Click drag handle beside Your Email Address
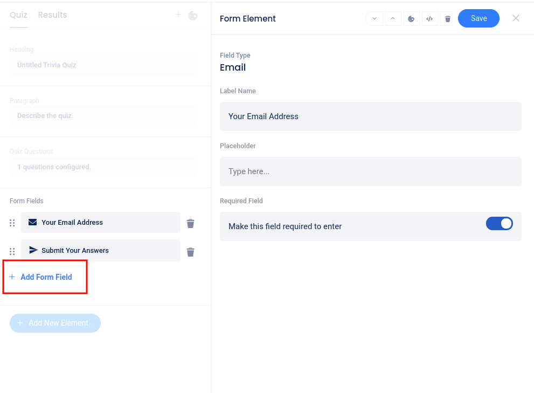The width and height of the screenshot is (534, 393). click(12, 223)
